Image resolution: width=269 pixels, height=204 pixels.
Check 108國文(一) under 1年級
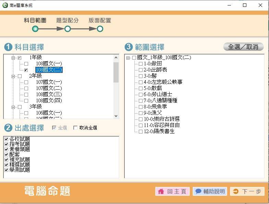26,64
